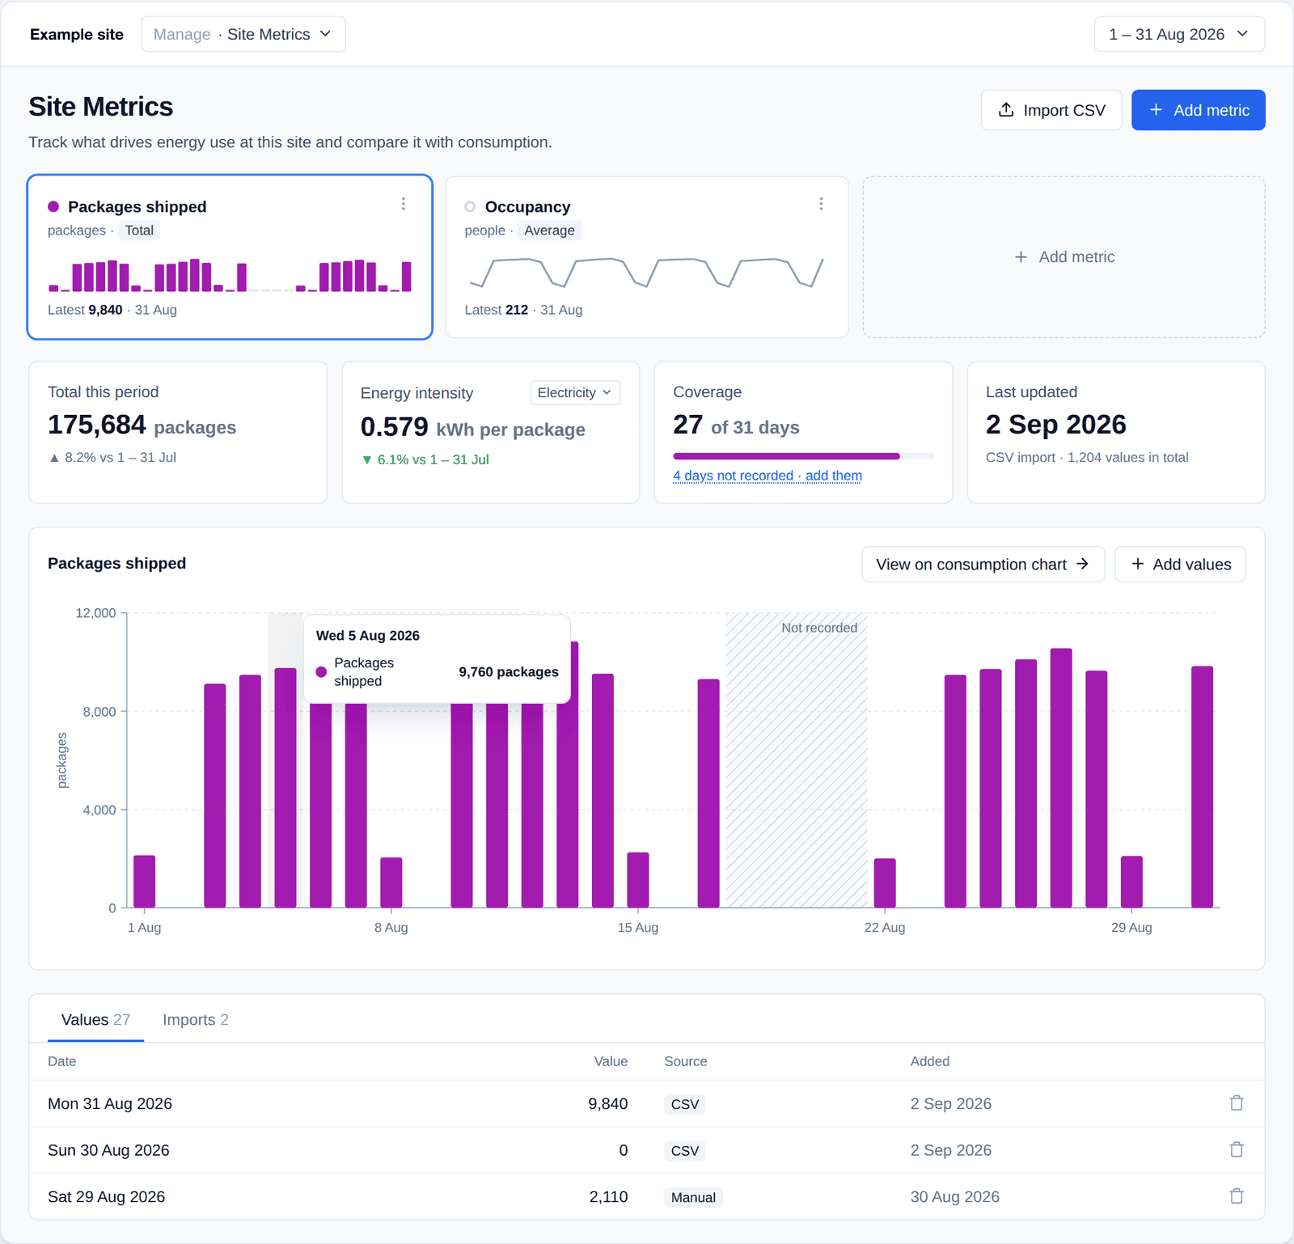This screenshot has height=1244, width=1294.
Task: Click the 2,110 value cell
Action: (608, 1196)
